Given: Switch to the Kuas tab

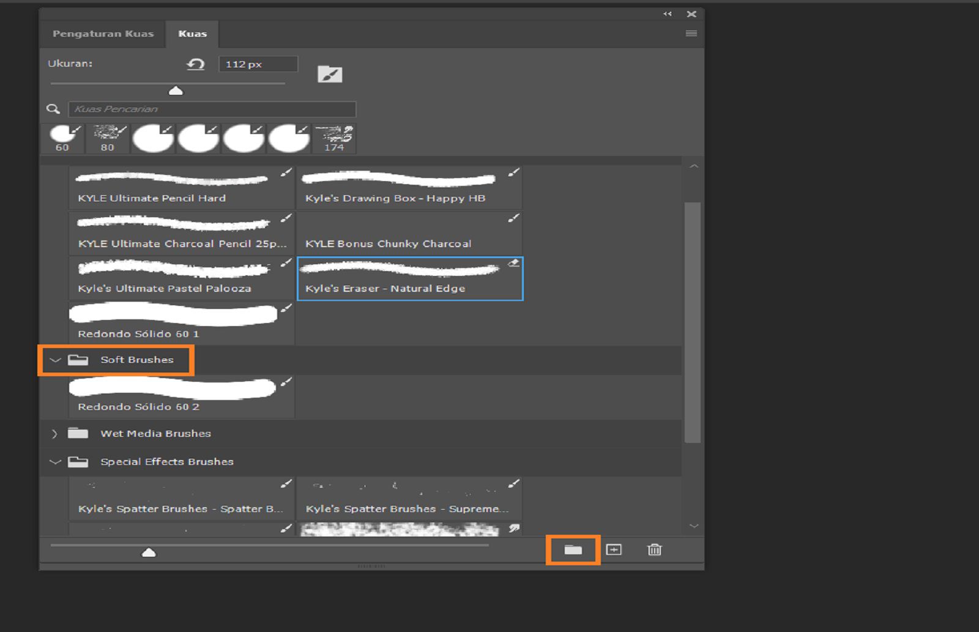Looking at the screenshot, I should pos(193,34).
